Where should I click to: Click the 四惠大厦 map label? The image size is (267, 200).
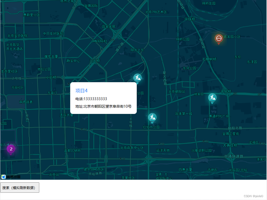coord(185,170)
